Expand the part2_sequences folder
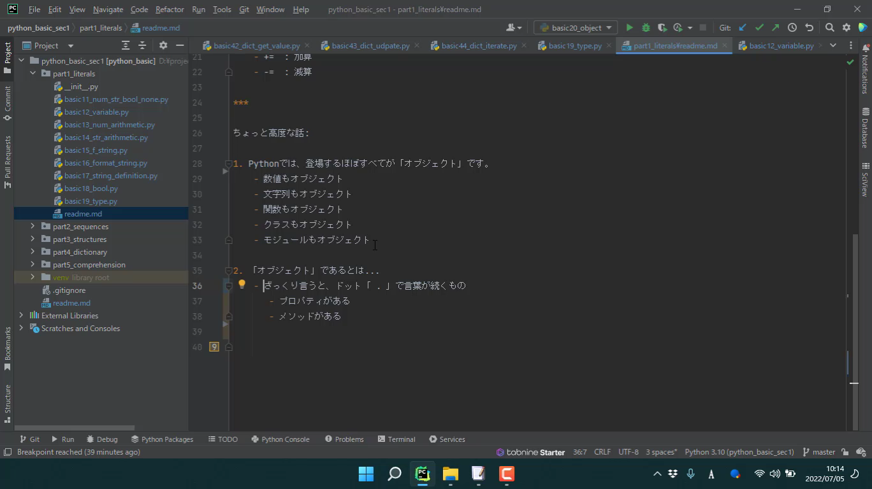Image resolution: width=872 pixels, height=489 pixels. coord(33,227)
